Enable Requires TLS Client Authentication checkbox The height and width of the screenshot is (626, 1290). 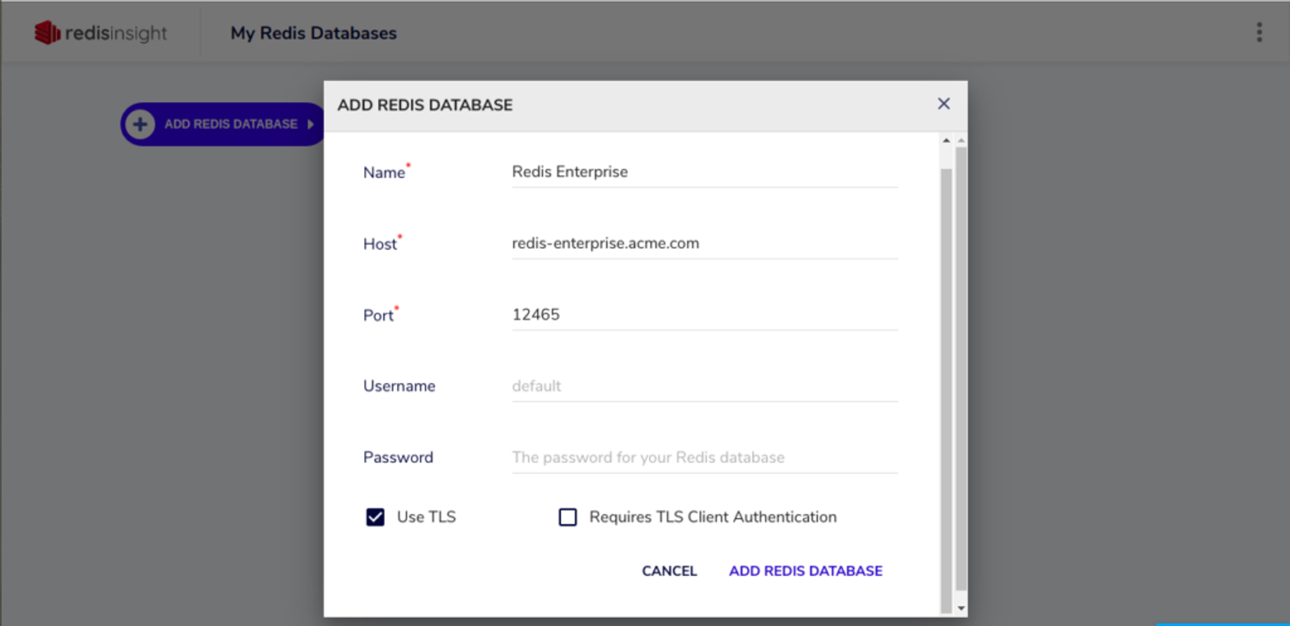click(568, 517)
